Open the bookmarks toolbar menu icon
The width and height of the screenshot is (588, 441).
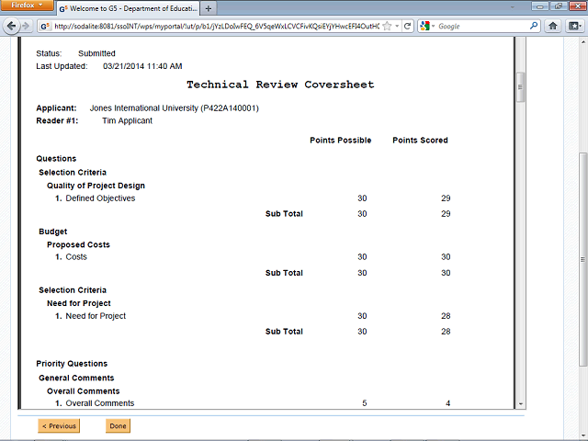tap(574, 26)
